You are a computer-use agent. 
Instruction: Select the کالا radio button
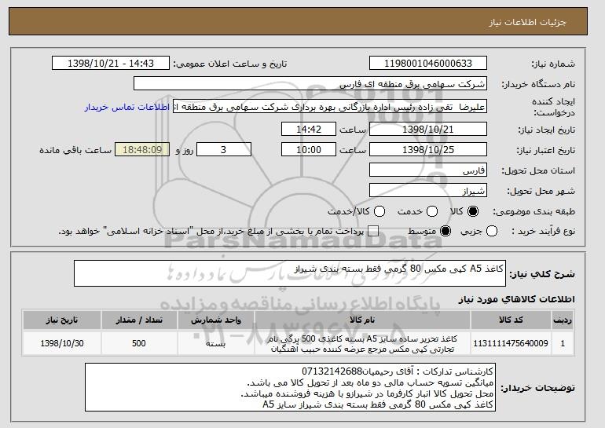(473, 211)
